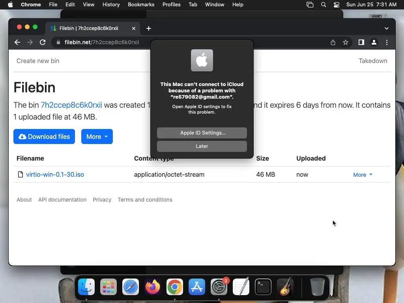Open Terms and conditions link
This screenshot has width=404, height=303.
[145, 200]
